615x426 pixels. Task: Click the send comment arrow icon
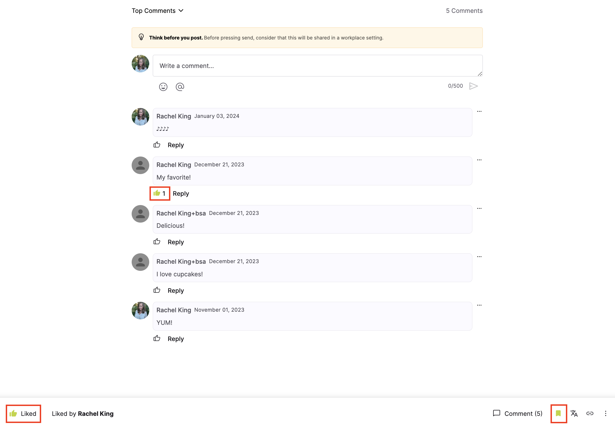pos(473,86)
